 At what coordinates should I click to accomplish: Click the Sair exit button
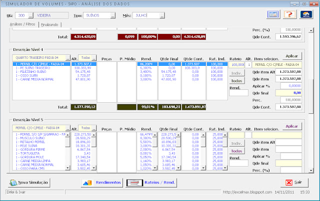pyautogui.click(x=294, y=183)
